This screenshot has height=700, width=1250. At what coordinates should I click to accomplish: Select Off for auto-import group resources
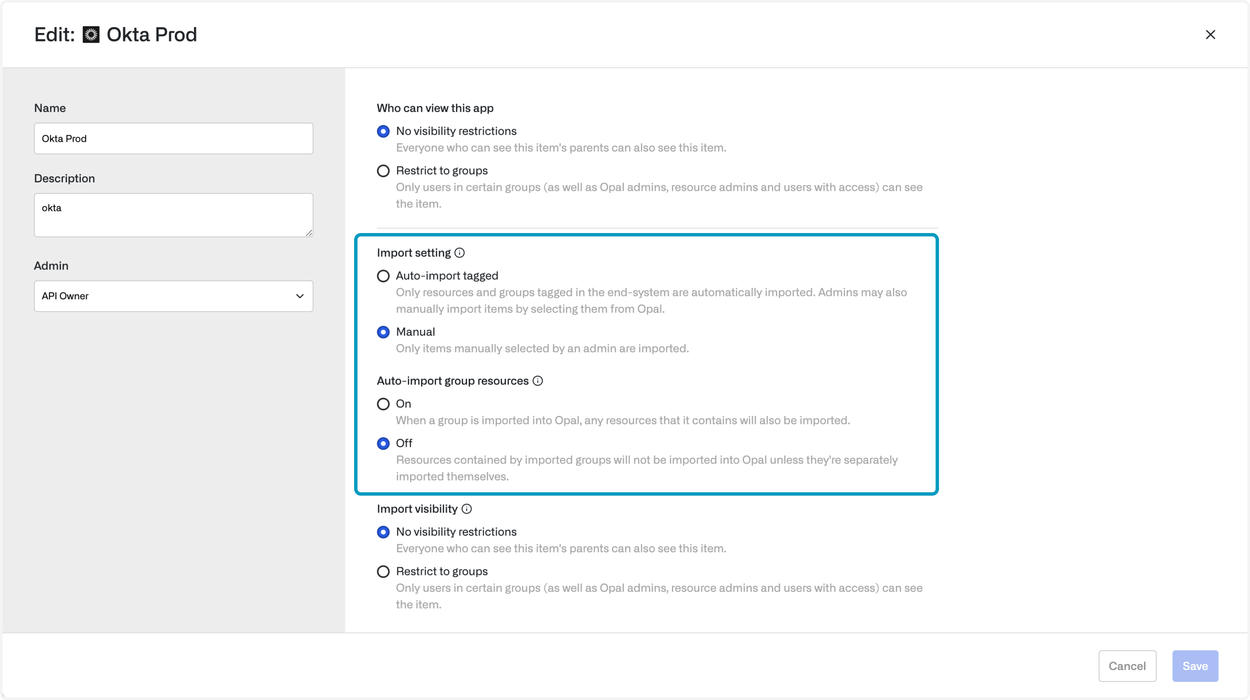383,443
